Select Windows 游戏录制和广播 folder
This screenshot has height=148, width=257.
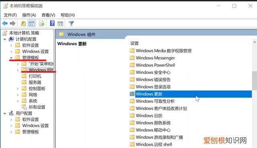point(159,137)
